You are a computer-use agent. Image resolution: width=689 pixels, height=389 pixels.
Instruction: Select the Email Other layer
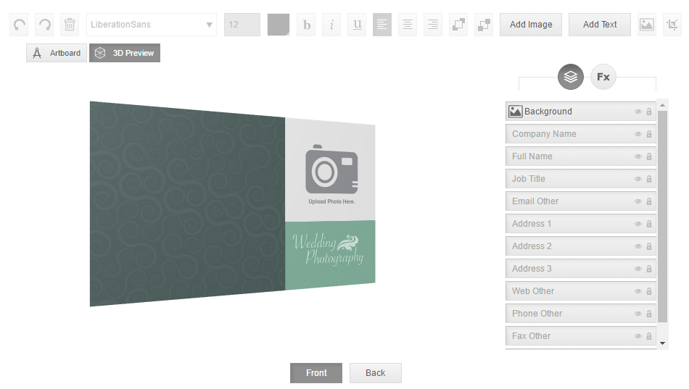click(581, 201)
